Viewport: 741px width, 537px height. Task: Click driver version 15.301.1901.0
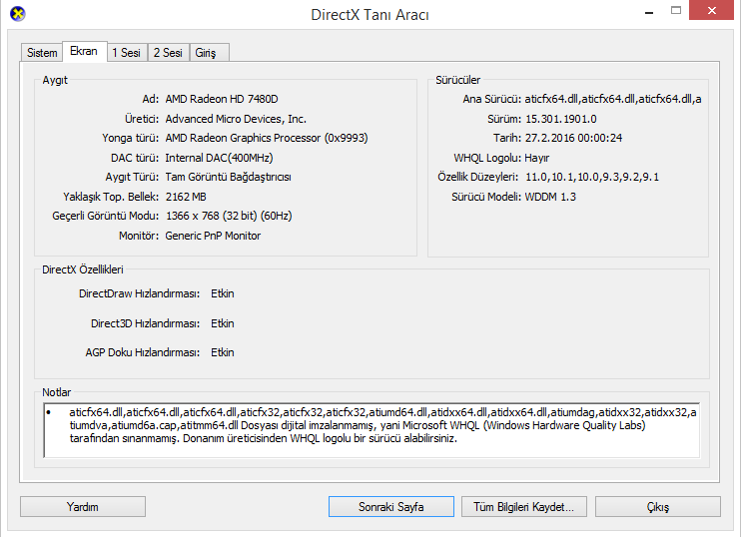click(561, 119)
